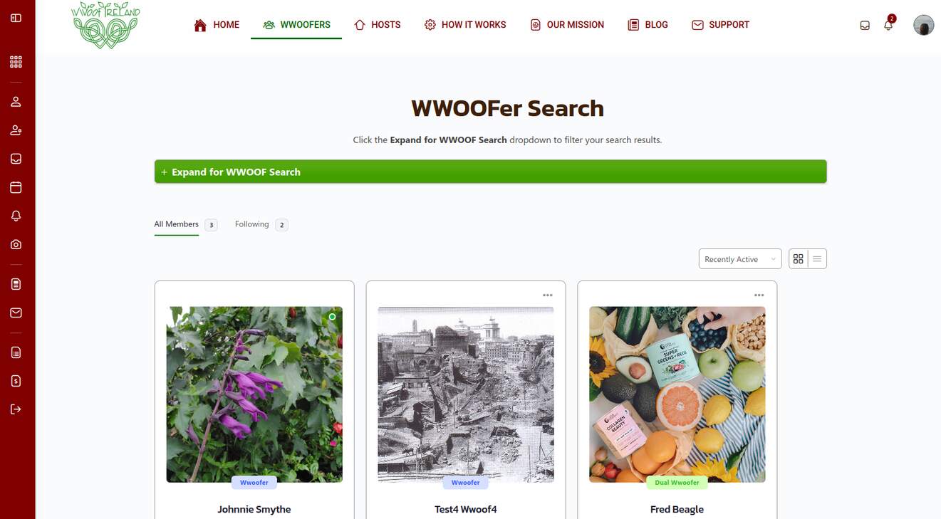This screenshot has width=941, height=519.
Task: Click the notification bell with badge
Action: [889, 23]
